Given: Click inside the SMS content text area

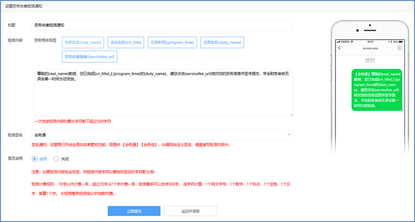Looking at the screenshot, I should (164, 93).
